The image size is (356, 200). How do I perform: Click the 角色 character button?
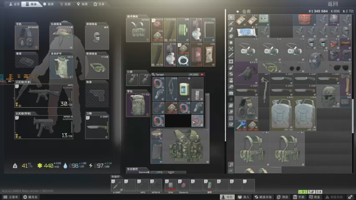click(227, 197)
